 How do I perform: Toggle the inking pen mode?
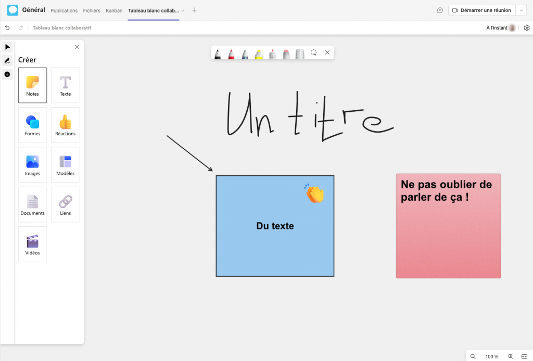pyautogui.click(x=7, y=61)
